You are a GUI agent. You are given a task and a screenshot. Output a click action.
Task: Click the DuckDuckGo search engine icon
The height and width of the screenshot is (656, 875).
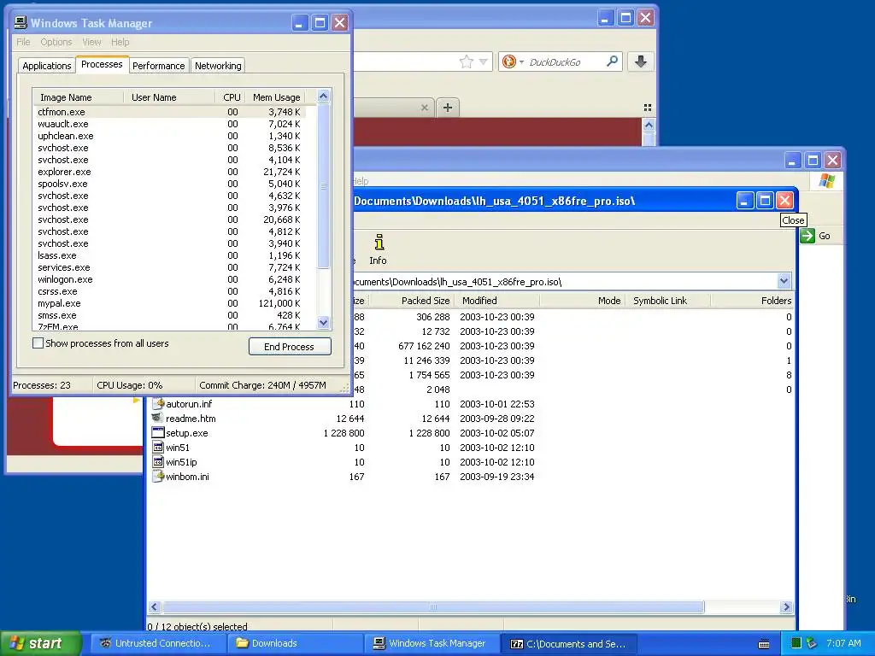509,61
